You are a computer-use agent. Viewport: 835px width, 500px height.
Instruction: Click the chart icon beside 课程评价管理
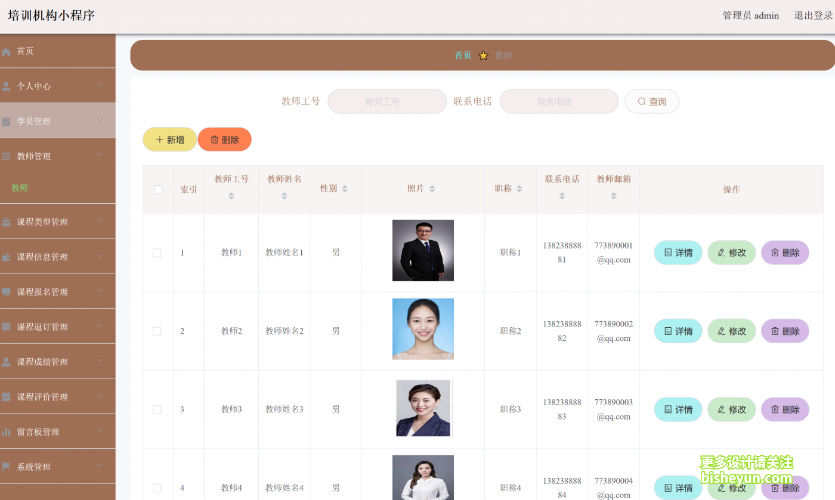(7, 397)
